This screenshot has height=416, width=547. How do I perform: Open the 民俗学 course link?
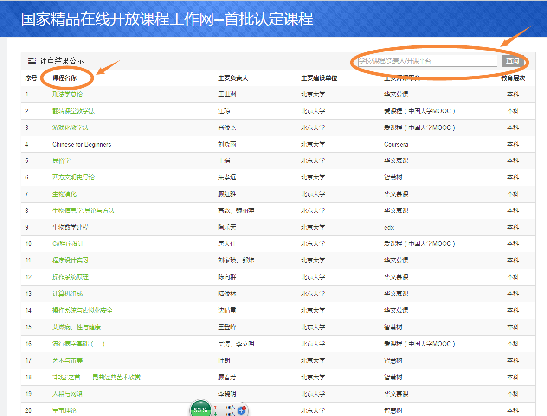pyautogui.click(x=61, y=160)
